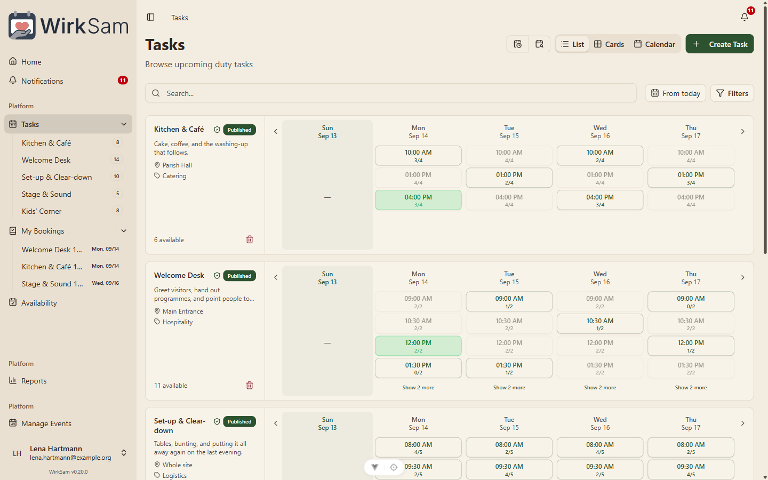Toggle the sidebar panel icon
The image size is (768, 480).
point(150,18)
